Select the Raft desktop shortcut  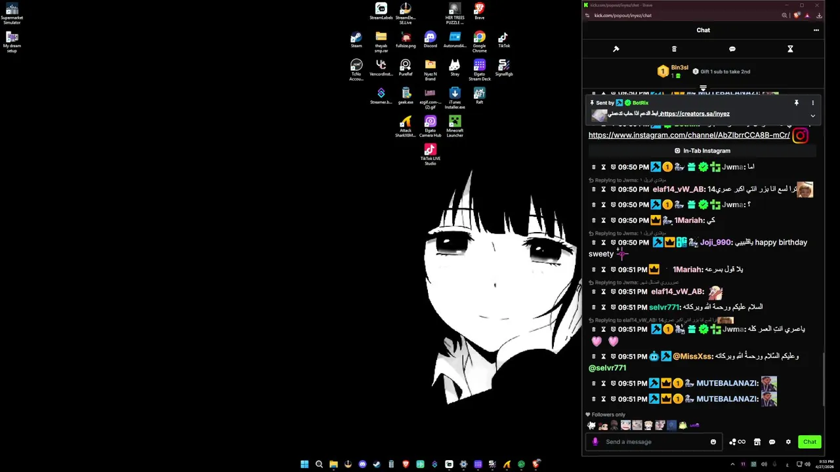(480, 96)
